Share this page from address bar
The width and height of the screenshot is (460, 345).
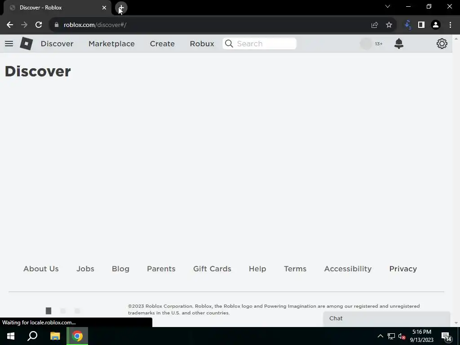[375, 25]
